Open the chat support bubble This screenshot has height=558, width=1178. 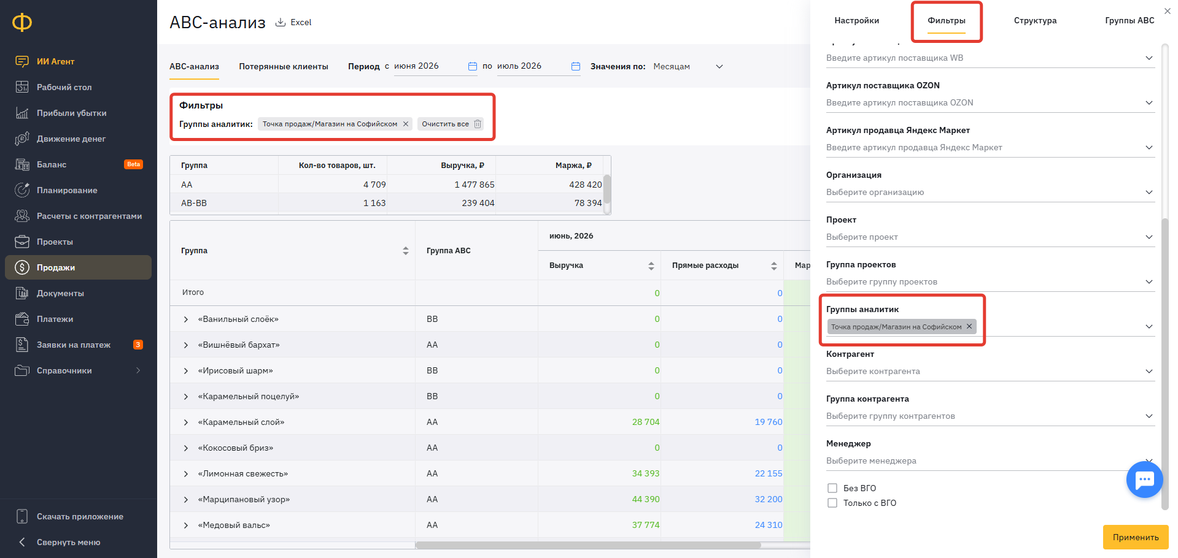(1145, 480)
